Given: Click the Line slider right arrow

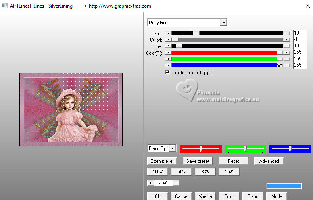Looking at the screenshot, I should click(286, 46).
